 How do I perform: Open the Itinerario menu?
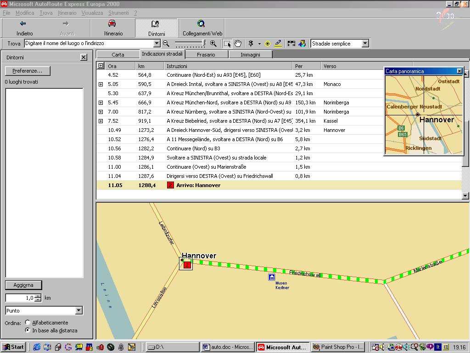click(x=67, y=13)
